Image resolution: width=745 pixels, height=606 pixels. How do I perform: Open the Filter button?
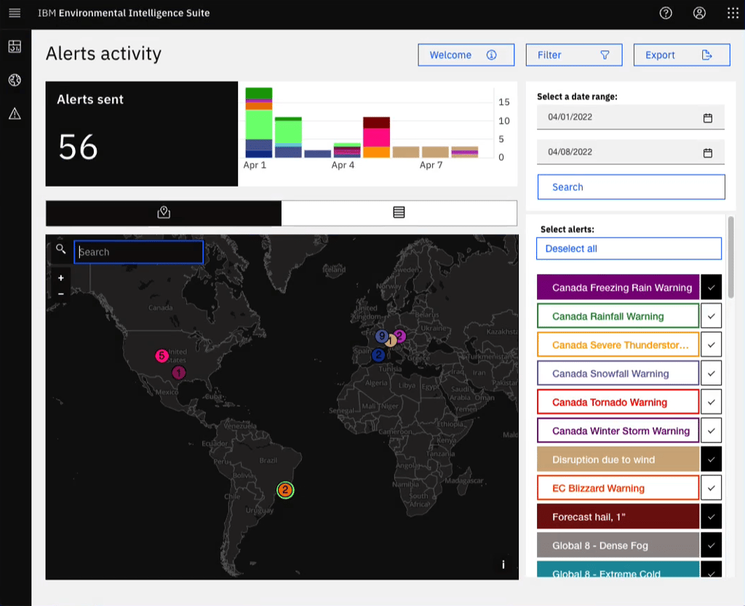[x=573, y=55]
